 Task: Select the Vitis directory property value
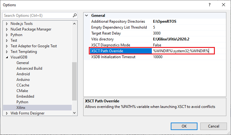pyautogui.click(x=189, y=39)
